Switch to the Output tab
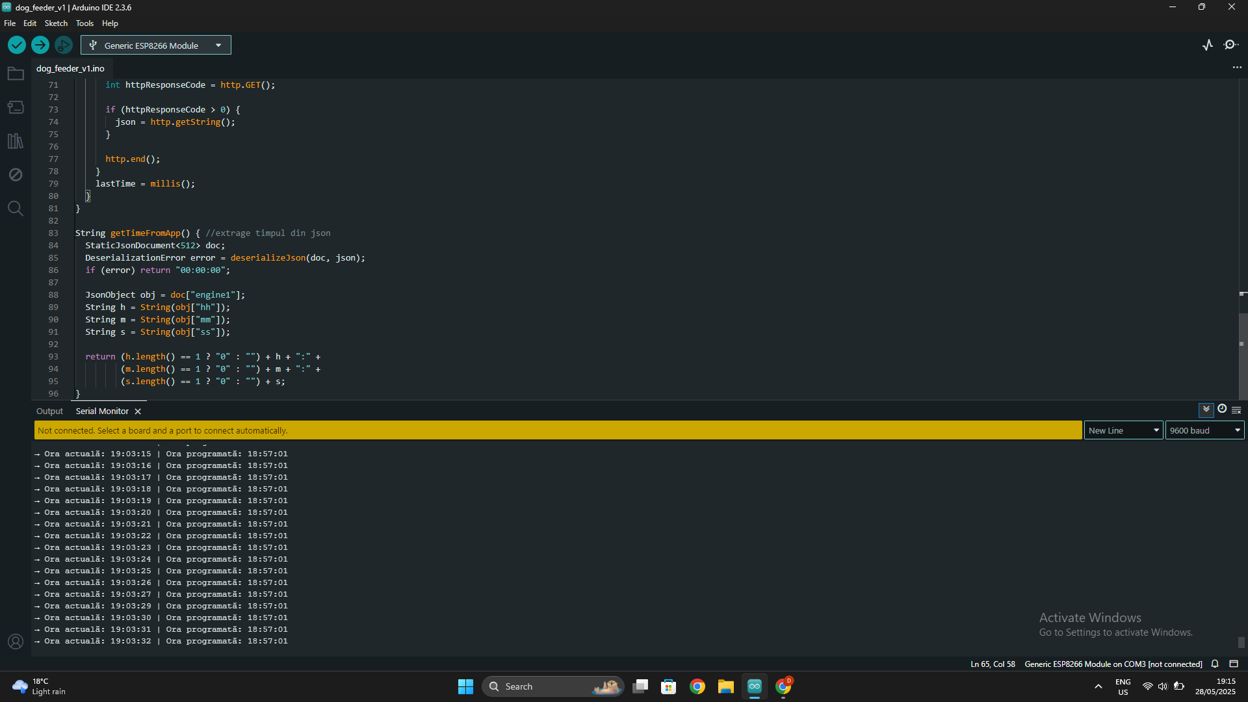The image size is (1248, 702). [x=49, y=411]
